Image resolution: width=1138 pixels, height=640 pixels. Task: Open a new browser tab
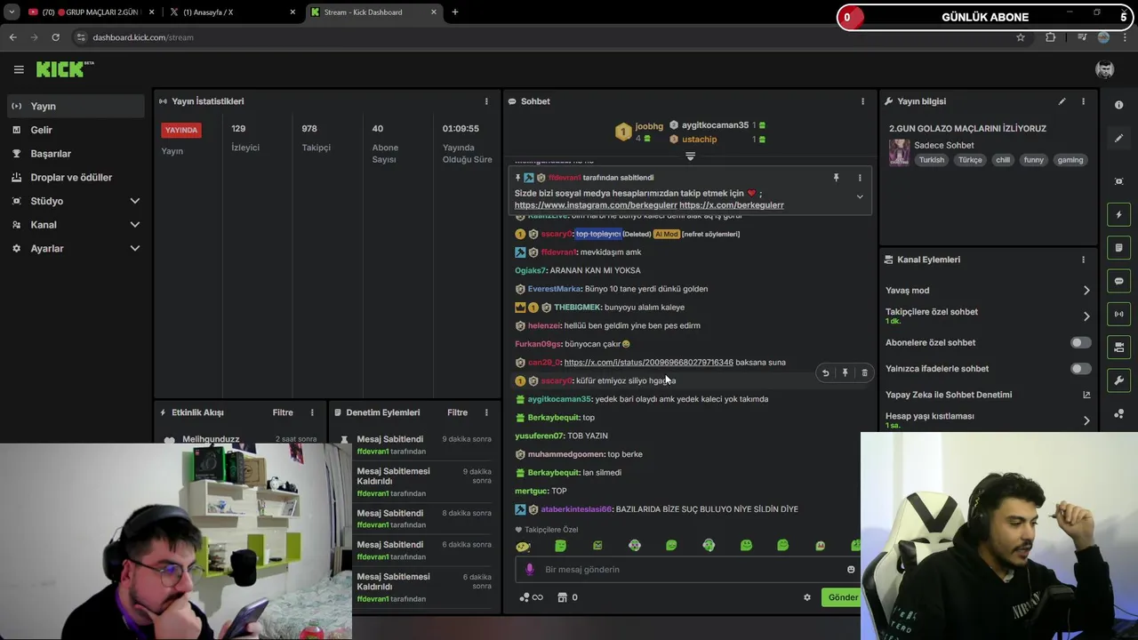tap(455, 12)
